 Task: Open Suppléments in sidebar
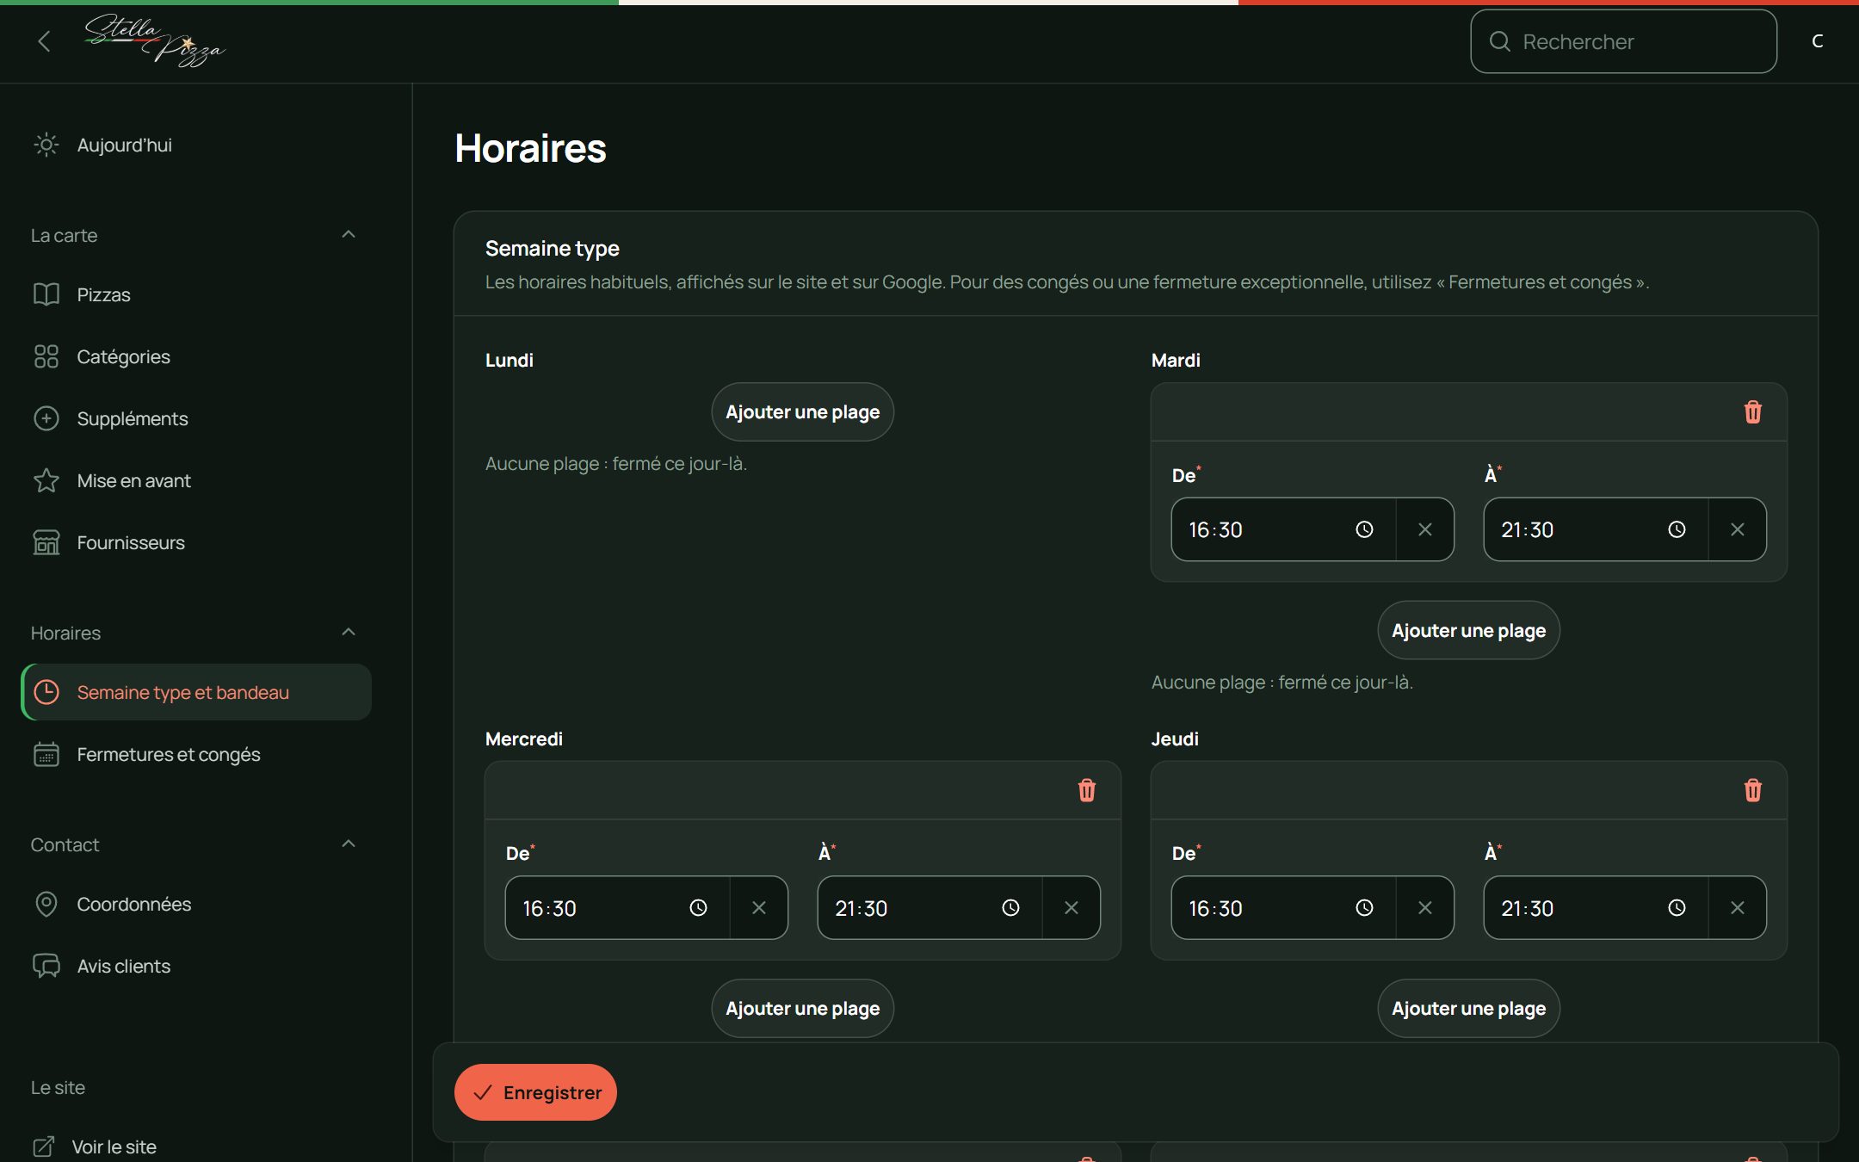click(196, 418)
